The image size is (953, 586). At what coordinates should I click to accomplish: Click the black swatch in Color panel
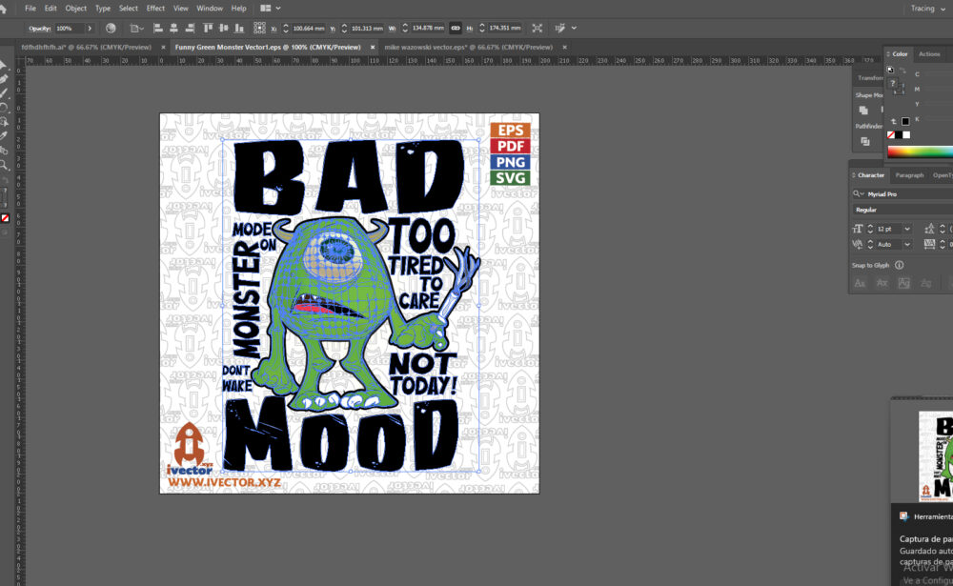(x=899, y=135)
